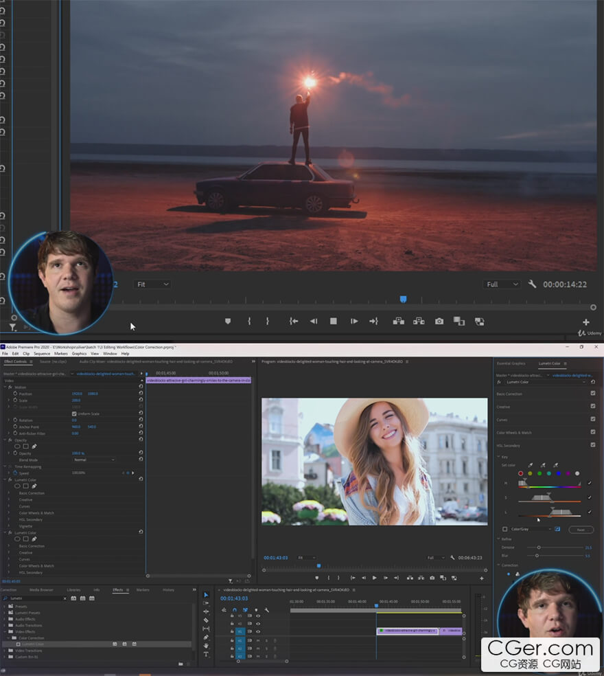Open the Color/Gray mask type dropdown

coord(531,529)
